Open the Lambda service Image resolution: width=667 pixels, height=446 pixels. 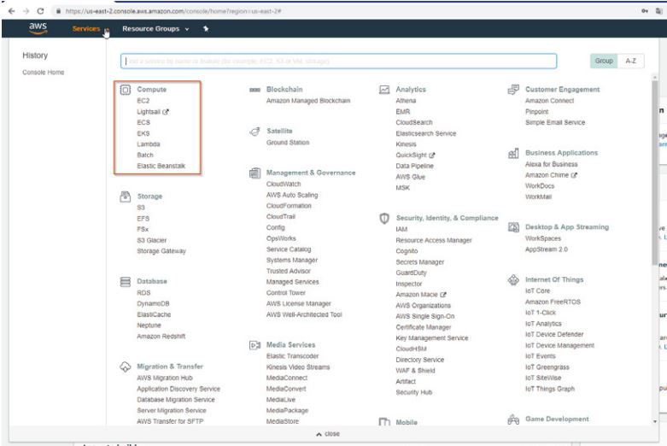(149, 144)
